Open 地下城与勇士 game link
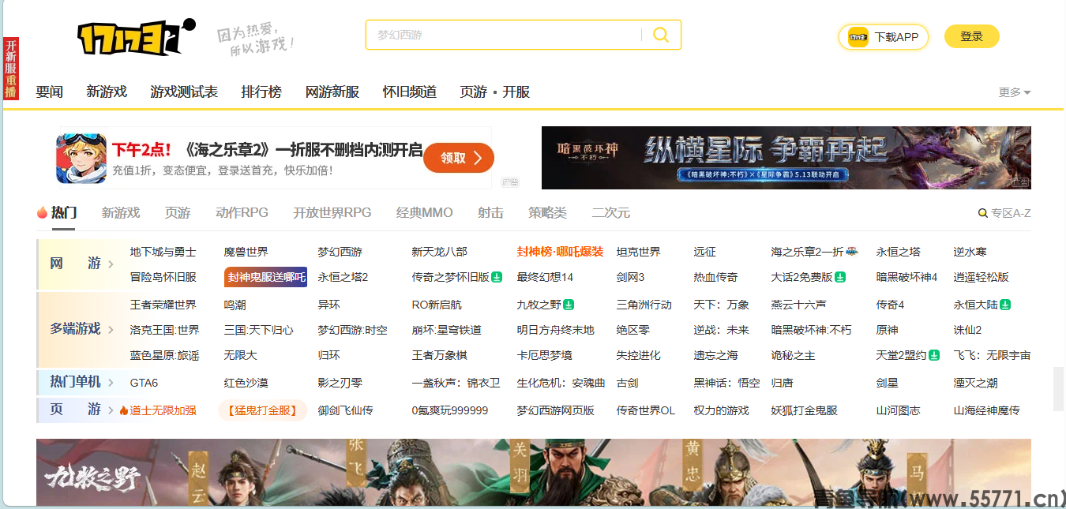The height and width of the screenshot is (509, 1066). [163, 252]
